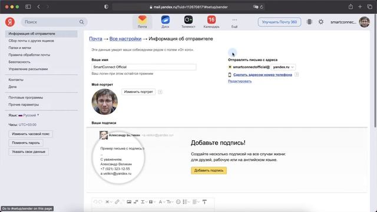Open Сбор почты с других ящиков
Viewport: 377px width, 212px height.
click(x=31, y=41)
